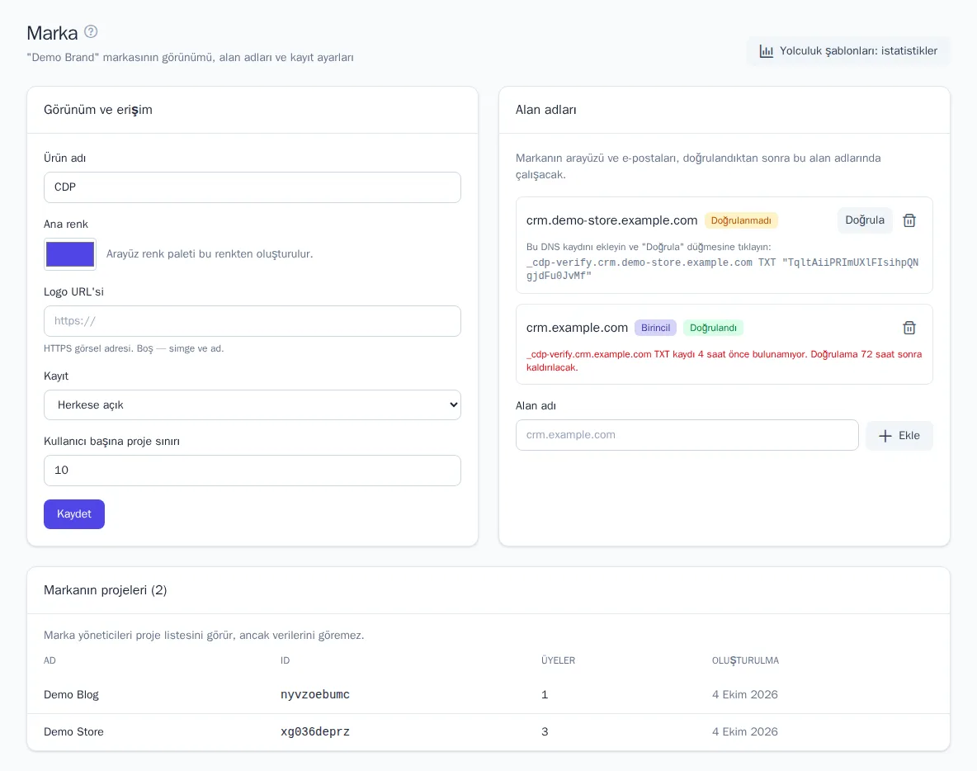Click the ID column header
Screen dimensions: 977x771
pyautogui.click(x=285, y=660)
